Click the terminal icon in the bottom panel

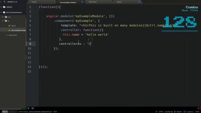point(33,108)
